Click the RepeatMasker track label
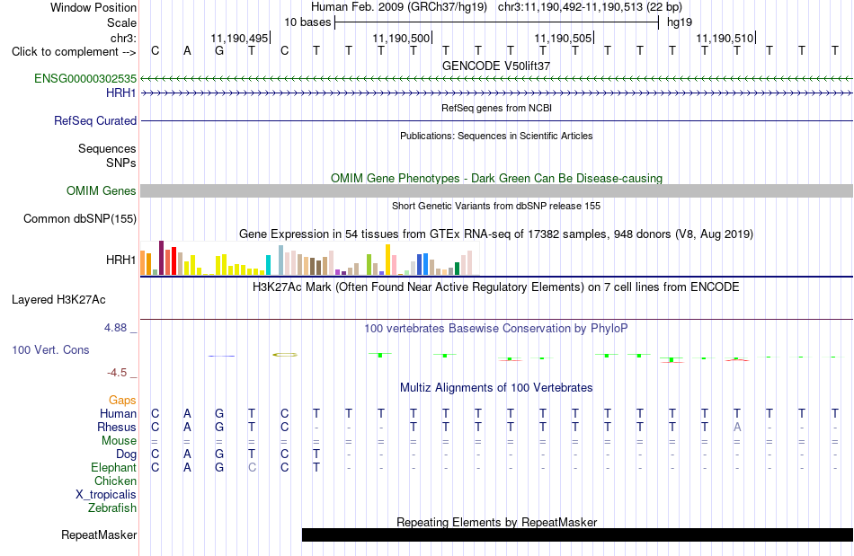Screen dimensions: 854x556 [x=99, y=534]
